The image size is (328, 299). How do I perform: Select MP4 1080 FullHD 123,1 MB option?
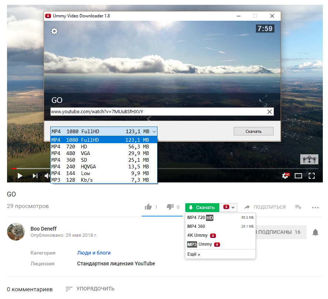[104, 140]
